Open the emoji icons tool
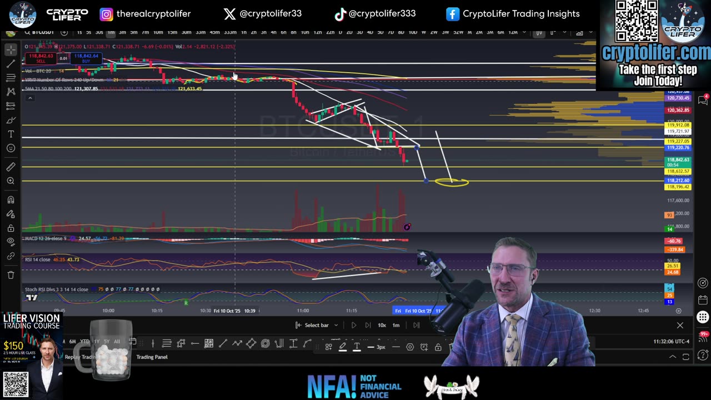This screenshot has height=400, width=711. [x=11, y=148]
